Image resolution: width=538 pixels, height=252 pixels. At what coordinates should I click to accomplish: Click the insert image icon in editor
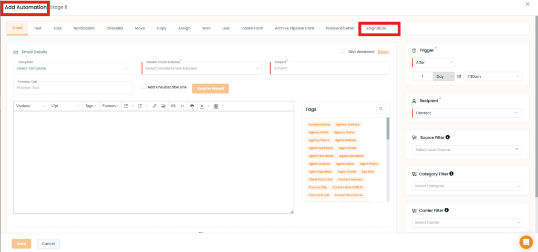(163, 106)
